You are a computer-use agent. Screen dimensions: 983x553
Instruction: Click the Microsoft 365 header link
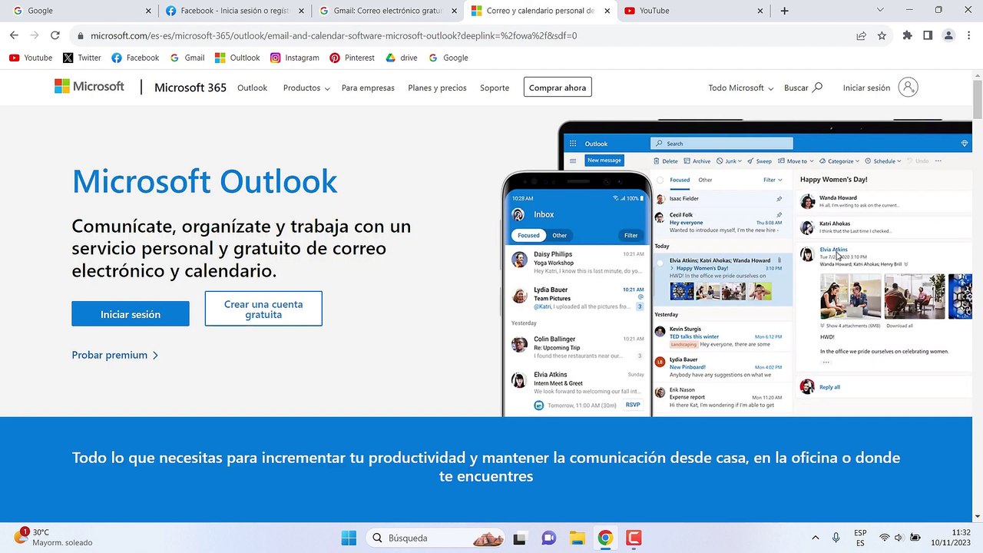[190, 88]
